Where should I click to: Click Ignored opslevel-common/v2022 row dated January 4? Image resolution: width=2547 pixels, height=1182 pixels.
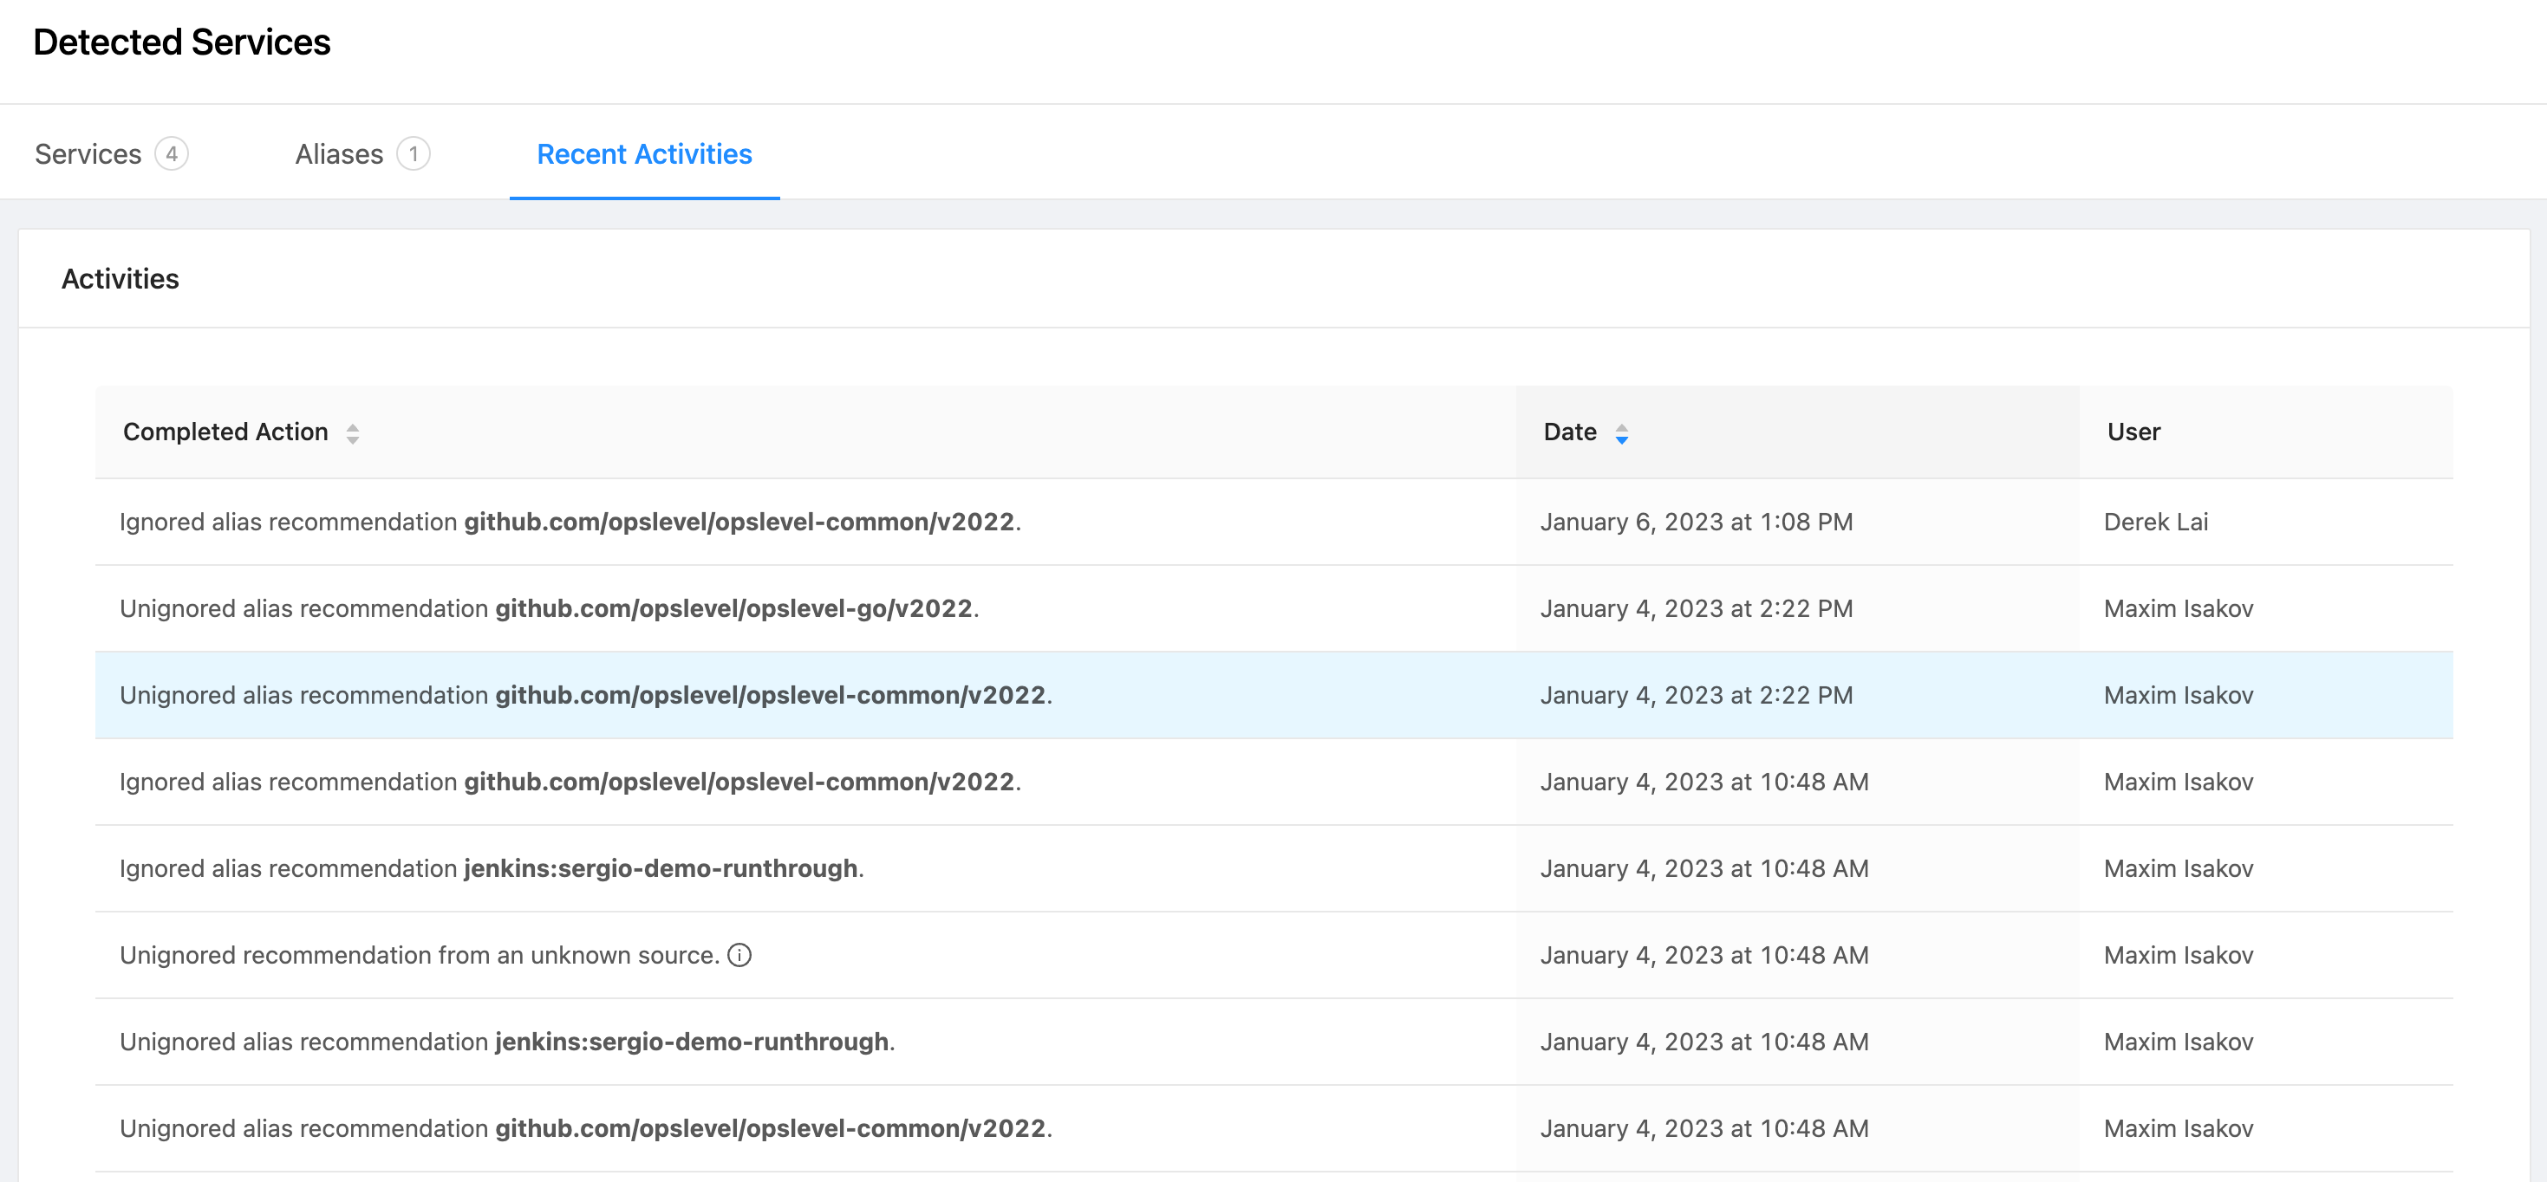(x=1273, y=782)
